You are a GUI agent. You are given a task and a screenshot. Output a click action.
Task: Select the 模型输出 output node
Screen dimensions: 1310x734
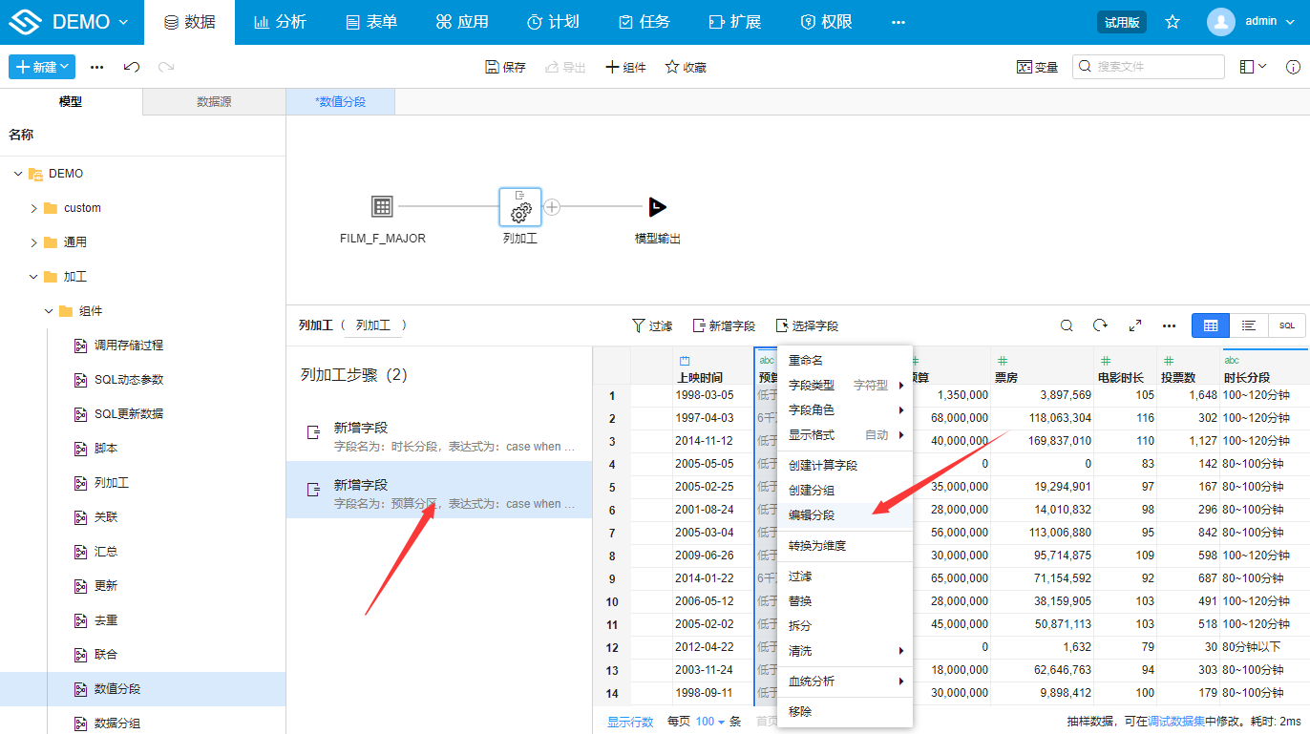pyautogui.click(x=657, y=206)
